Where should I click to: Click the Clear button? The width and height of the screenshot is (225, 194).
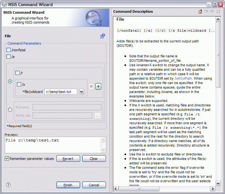[x=94, y=159]
